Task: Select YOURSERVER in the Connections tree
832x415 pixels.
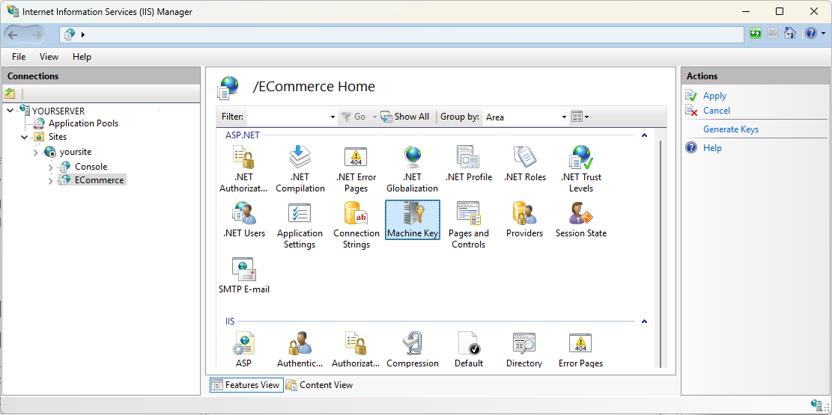Action: [58, 111]
